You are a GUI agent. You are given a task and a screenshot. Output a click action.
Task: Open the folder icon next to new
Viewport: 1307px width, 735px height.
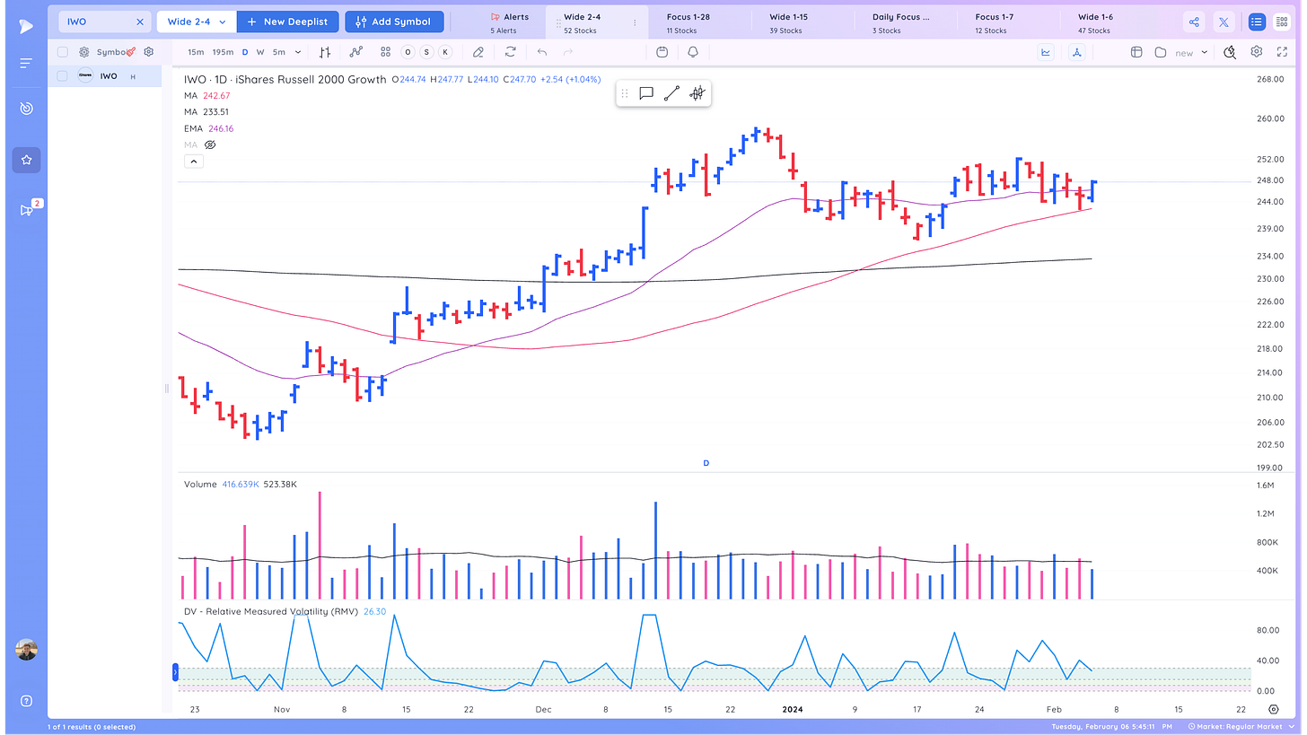(x=1160, y=52)
